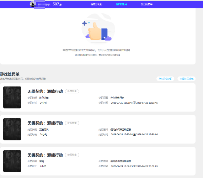Screen dimensions: 203x178
Task: Switch to the 游戏处罚单 tab
Action: click(x=147, y=4)
